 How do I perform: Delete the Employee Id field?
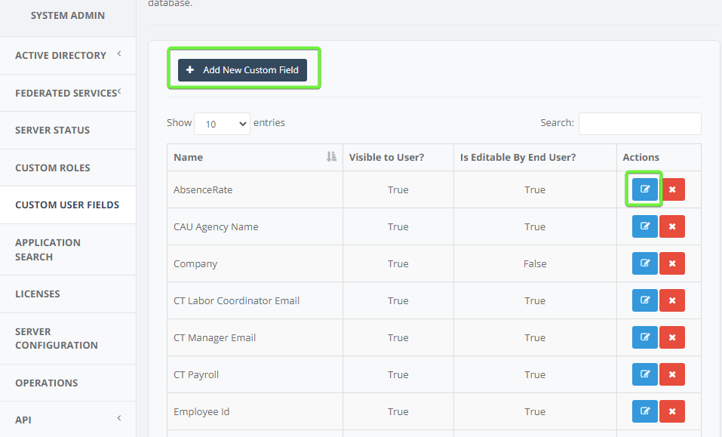(671, 411)
